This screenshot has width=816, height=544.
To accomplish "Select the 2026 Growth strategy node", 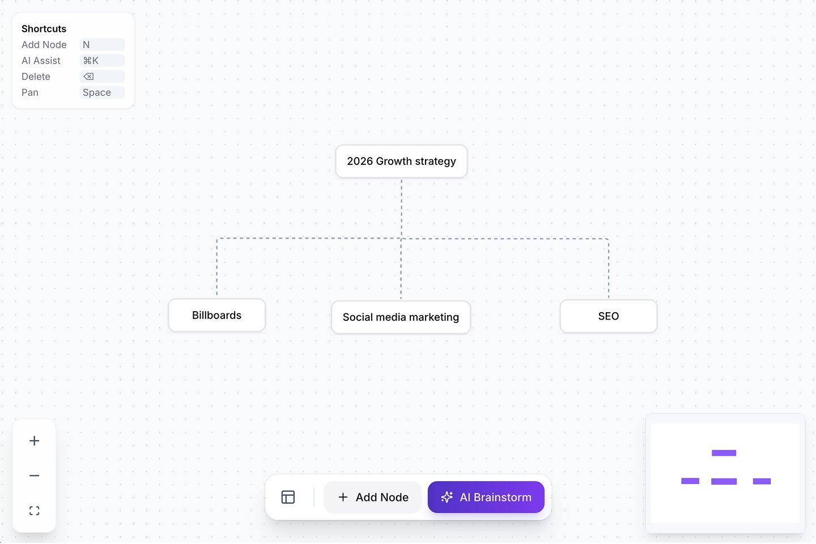I will (401, 161).
